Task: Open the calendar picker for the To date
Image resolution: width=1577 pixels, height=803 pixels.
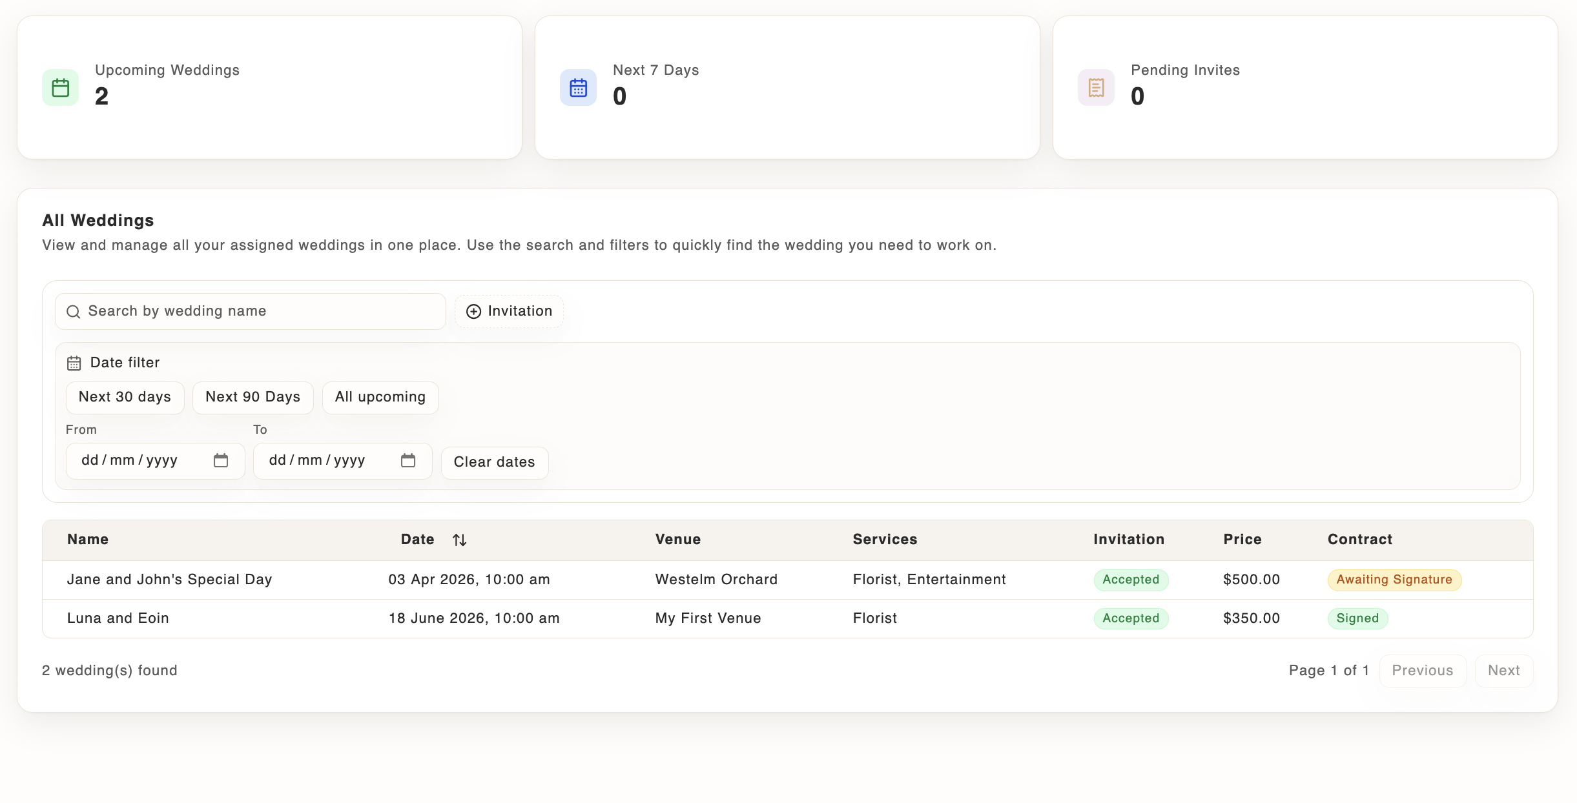Action: [407, 460]
